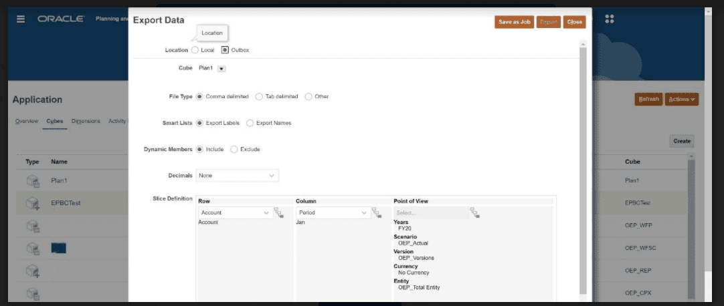This screenshot has height=306, width=724.
Task: Select Local as export location
Action: click(195, 49)
